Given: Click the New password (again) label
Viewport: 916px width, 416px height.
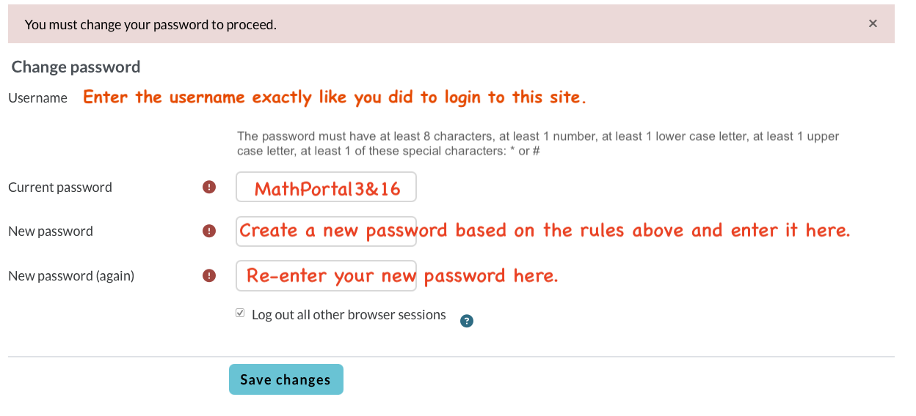Looking at the screenshot, I should click(x=71, y=276).
